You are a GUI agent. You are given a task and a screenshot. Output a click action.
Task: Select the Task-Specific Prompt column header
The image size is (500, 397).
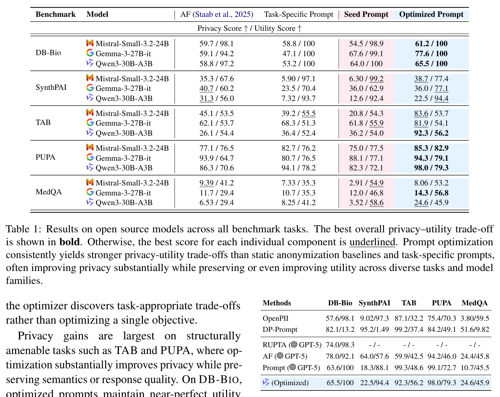299,14
